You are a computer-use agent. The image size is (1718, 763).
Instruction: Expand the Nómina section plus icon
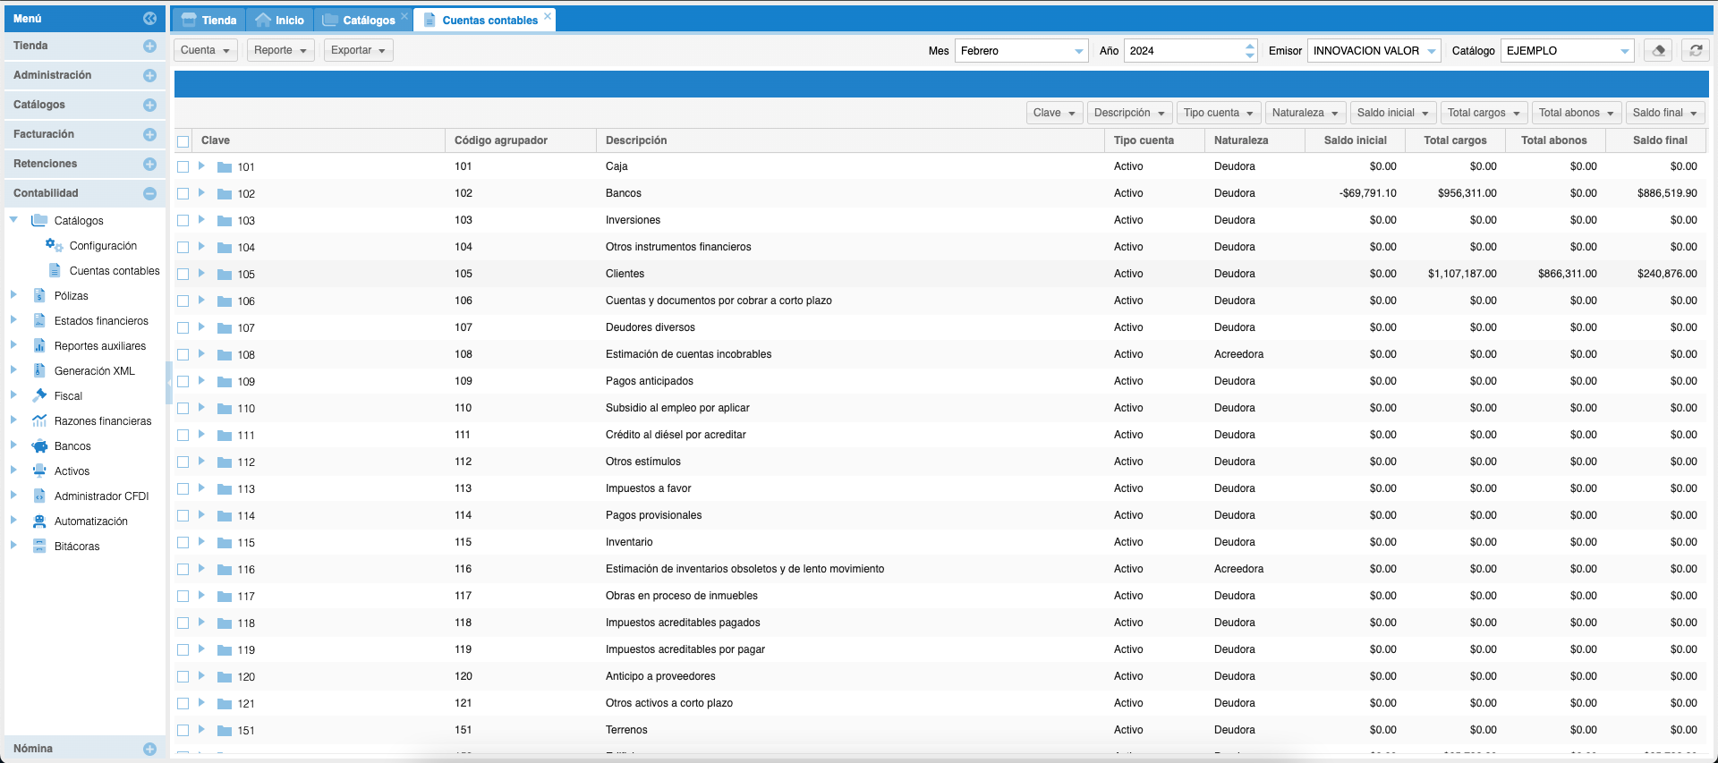tap(149, 749)
